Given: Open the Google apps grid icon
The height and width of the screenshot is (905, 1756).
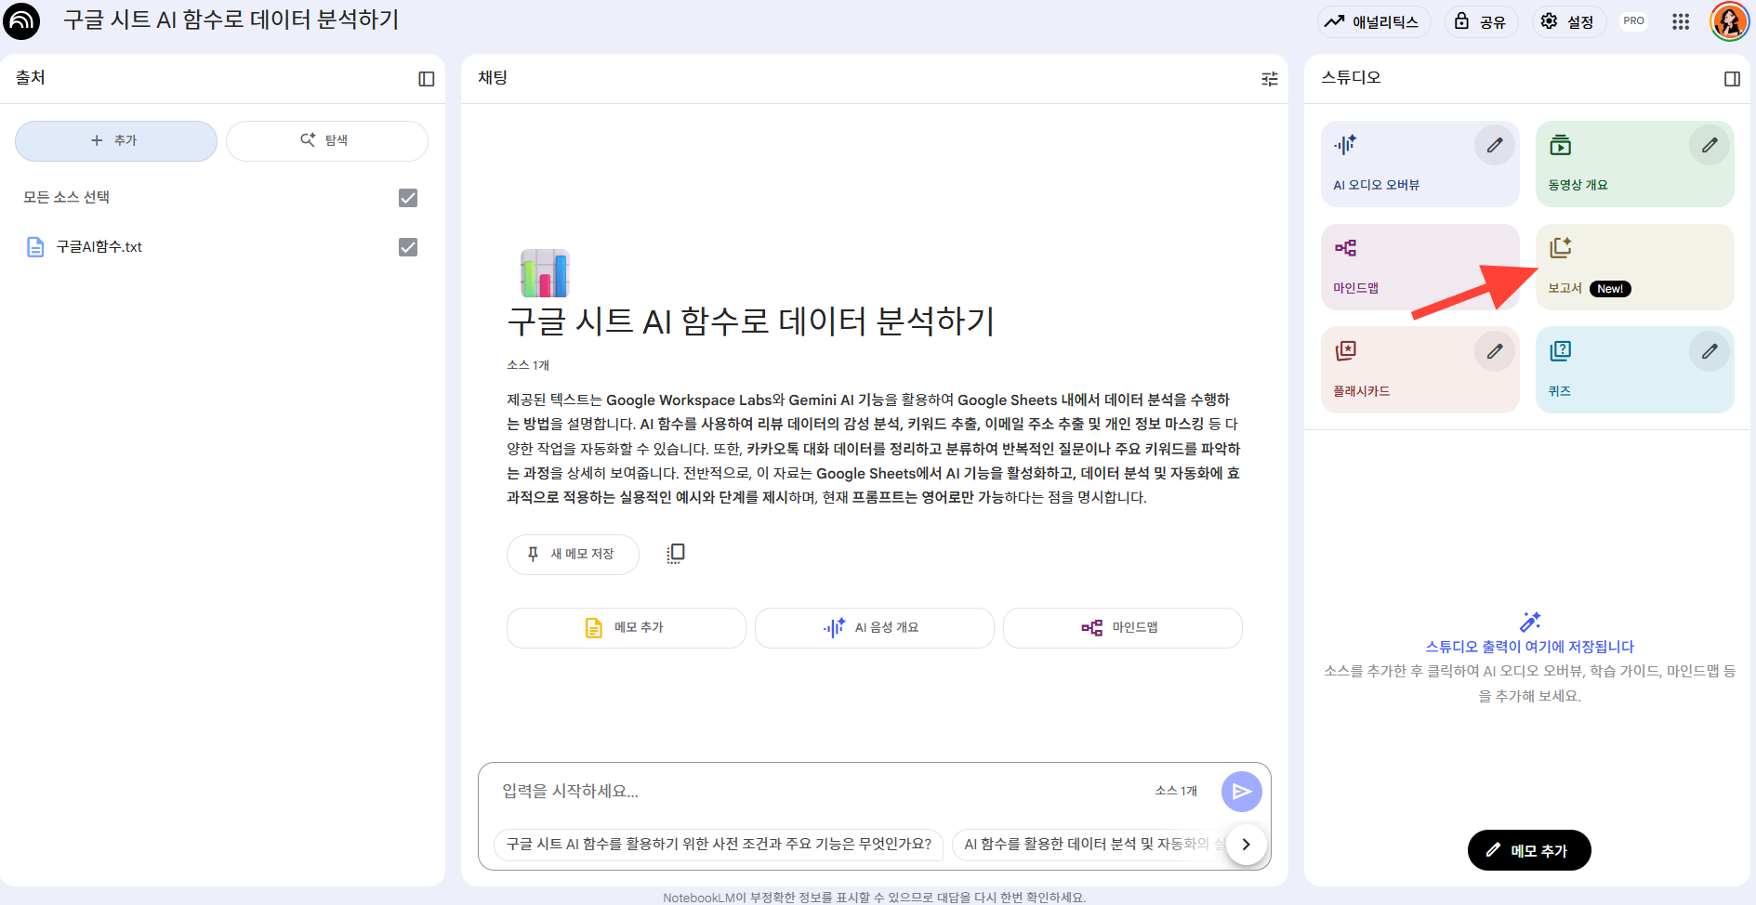Looking at the screenshot, I should coord(1681,21).
